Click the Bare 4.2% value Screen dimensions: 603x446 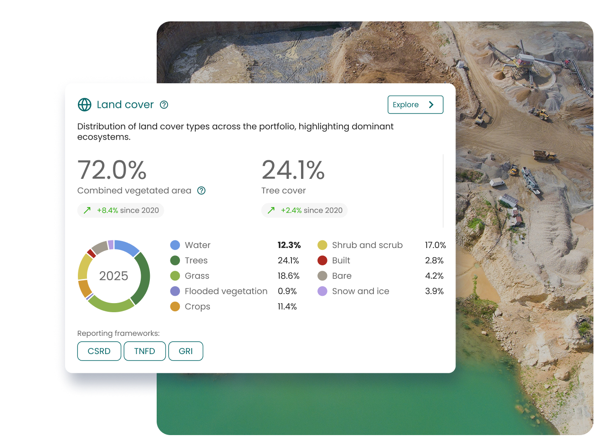[x=434, y=276]
